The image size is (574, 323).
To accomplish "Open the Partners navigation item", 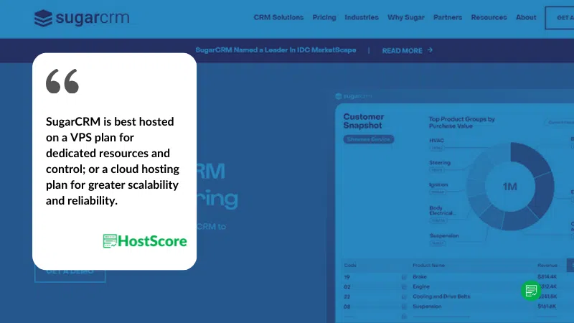I will click(x=448, y=18).
